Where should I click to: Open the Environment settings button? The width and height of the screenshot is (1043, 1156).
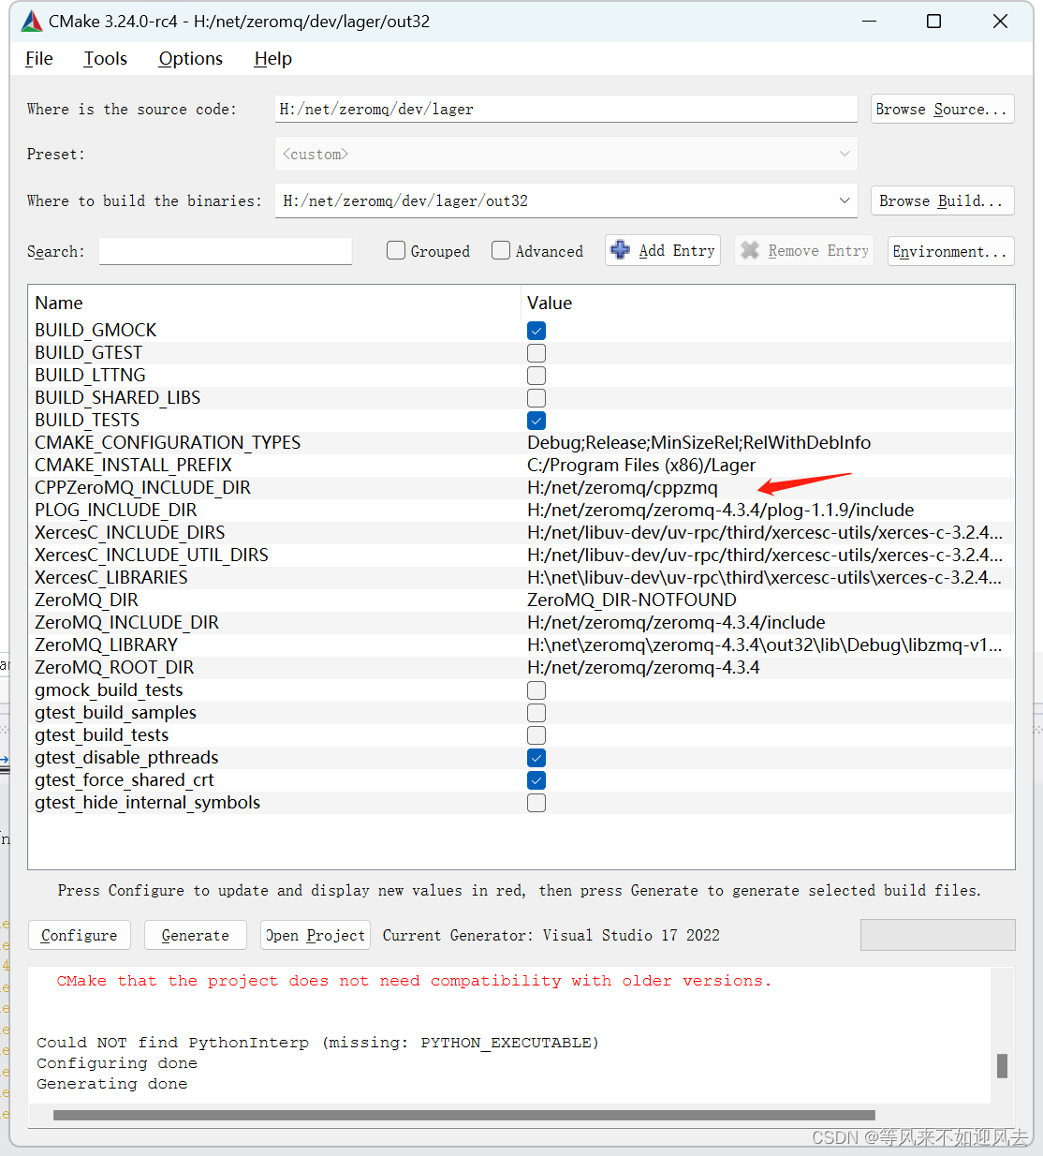click(950, 251)
